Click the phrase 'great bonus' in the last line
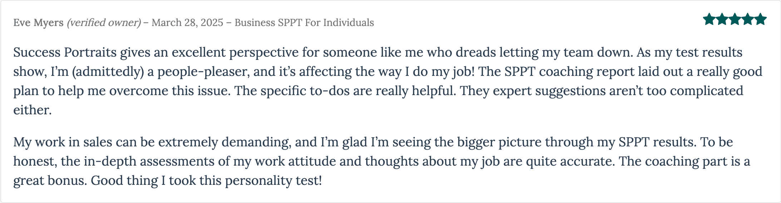Image resolution: width=781 pixels, height=203 pixels. pos(50,181)
